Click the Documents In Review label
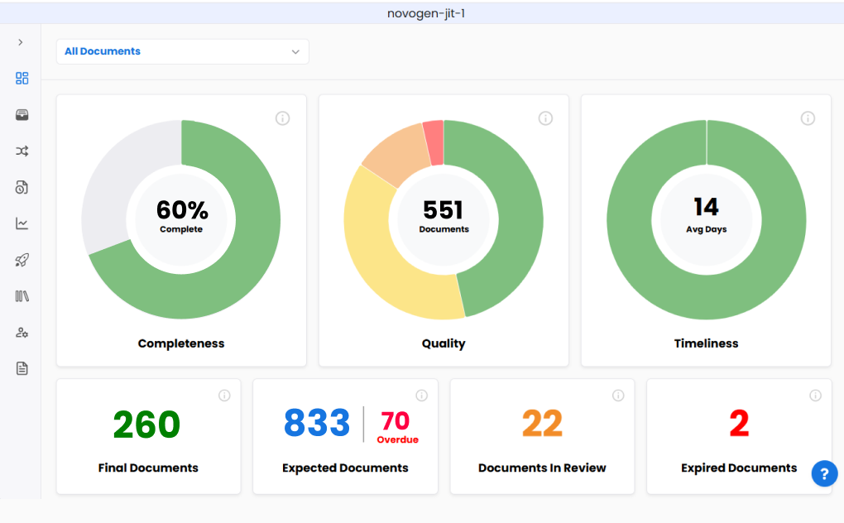844x523 pixels. click(542, 468)
